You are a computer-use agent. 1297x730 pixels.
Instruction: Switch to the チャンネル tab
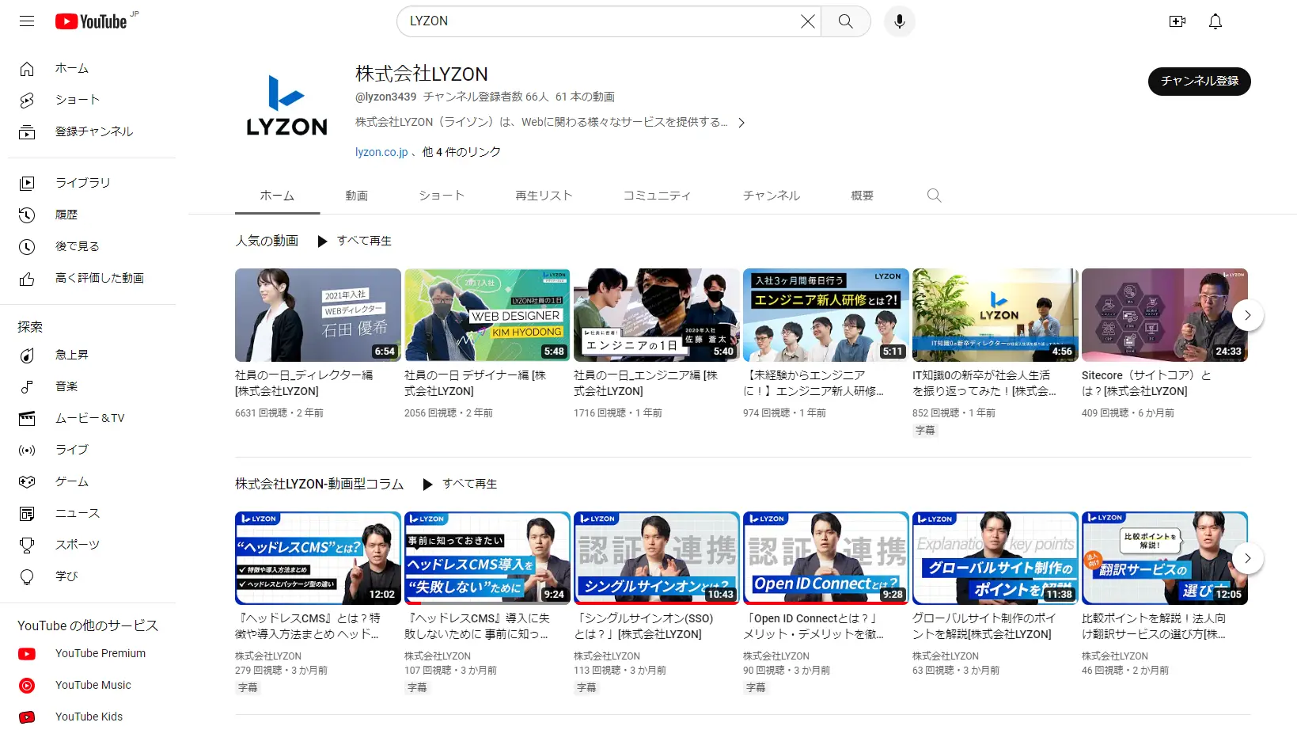(x=772, y=196)
